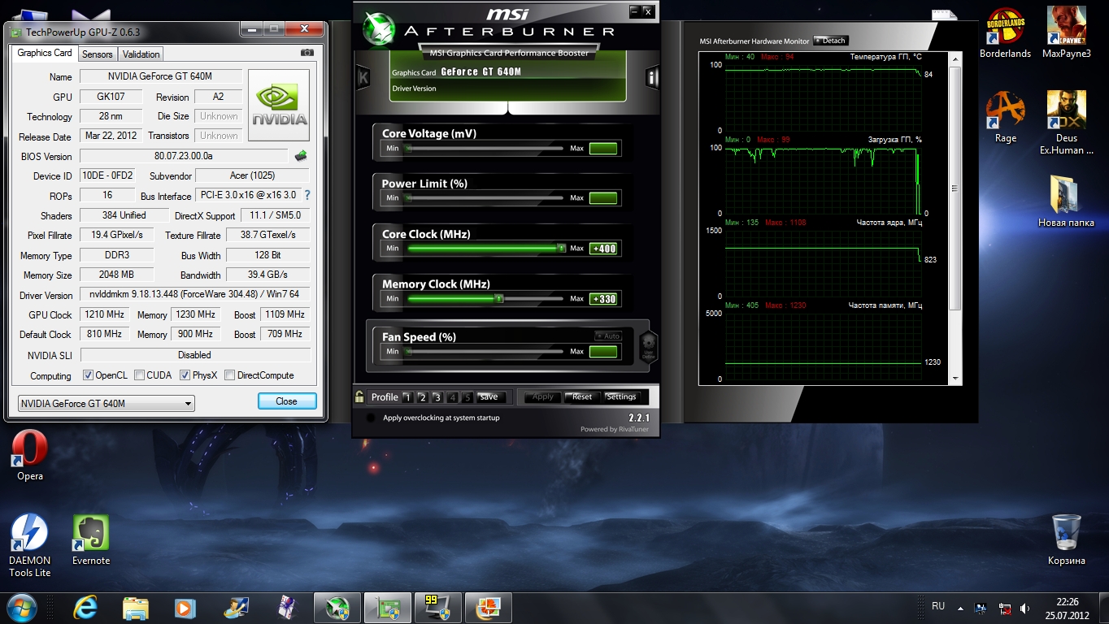The width and height of the screenshot is (1109, 624).
Task: Switch to GPU-Z taskbar button
Action: point(388,608)
